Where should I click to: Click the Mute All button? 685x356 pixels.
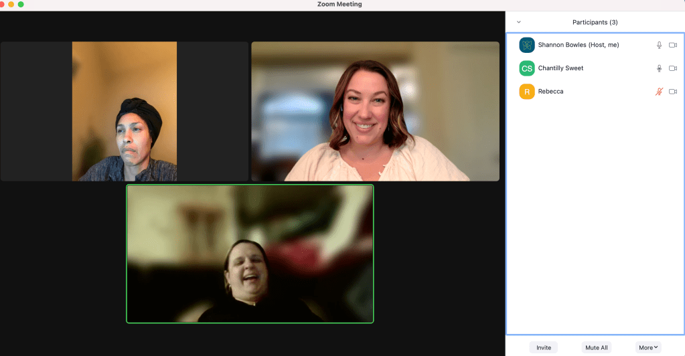pos(596,347)
